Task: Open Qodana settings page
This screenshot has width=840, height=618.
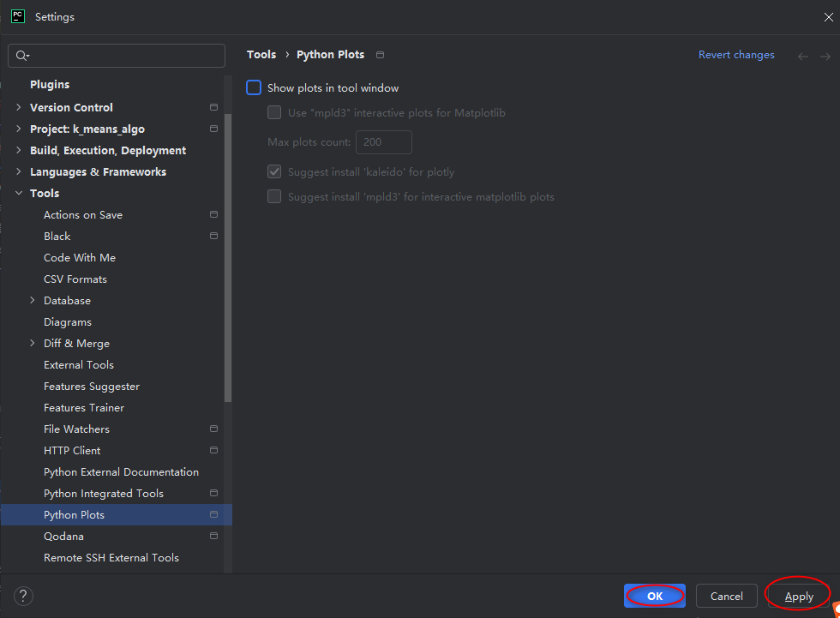Action: (x=63, y=536)
